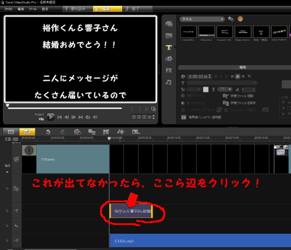The width and height of the screenshot is (291, 250).
Task: Enable the backdrop text checkbox
Action: tap(183, 110)
